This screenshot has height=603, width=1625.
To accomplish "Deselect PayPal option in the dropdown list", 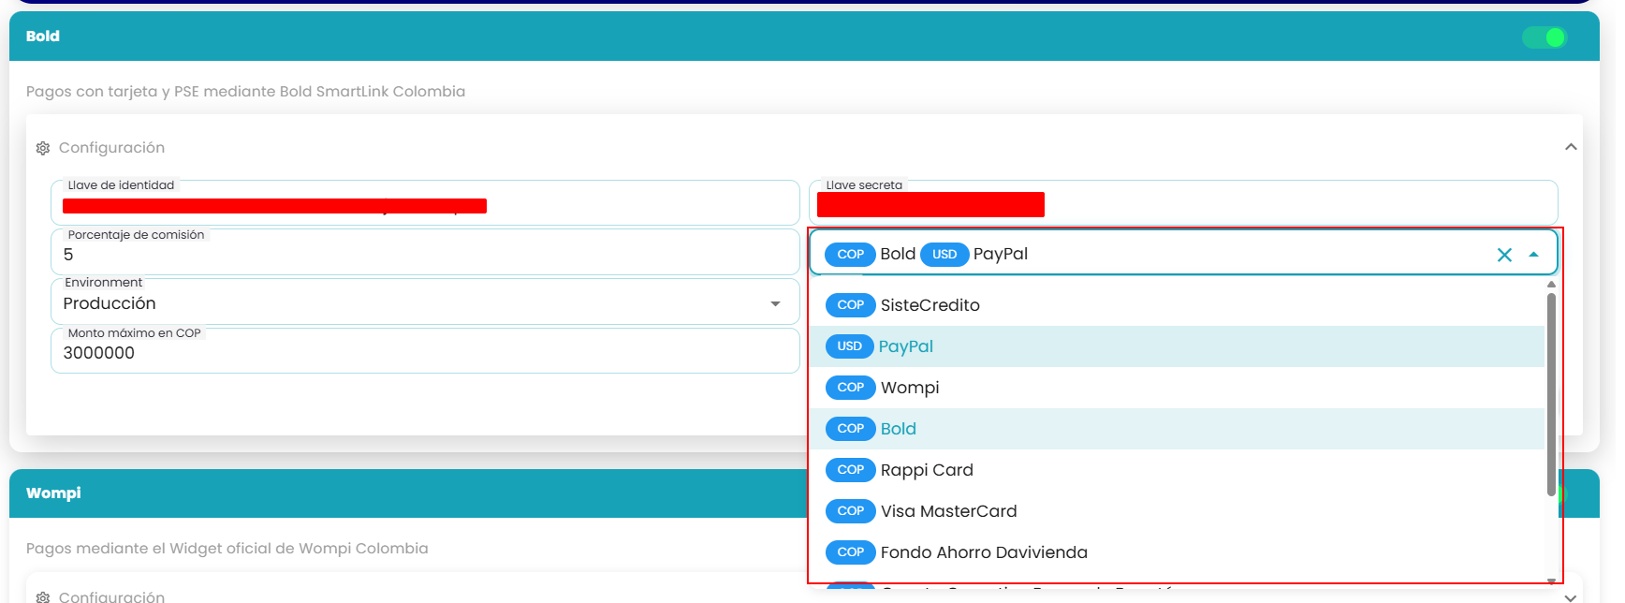I will pyautogui.click(x=1177, y=346).
